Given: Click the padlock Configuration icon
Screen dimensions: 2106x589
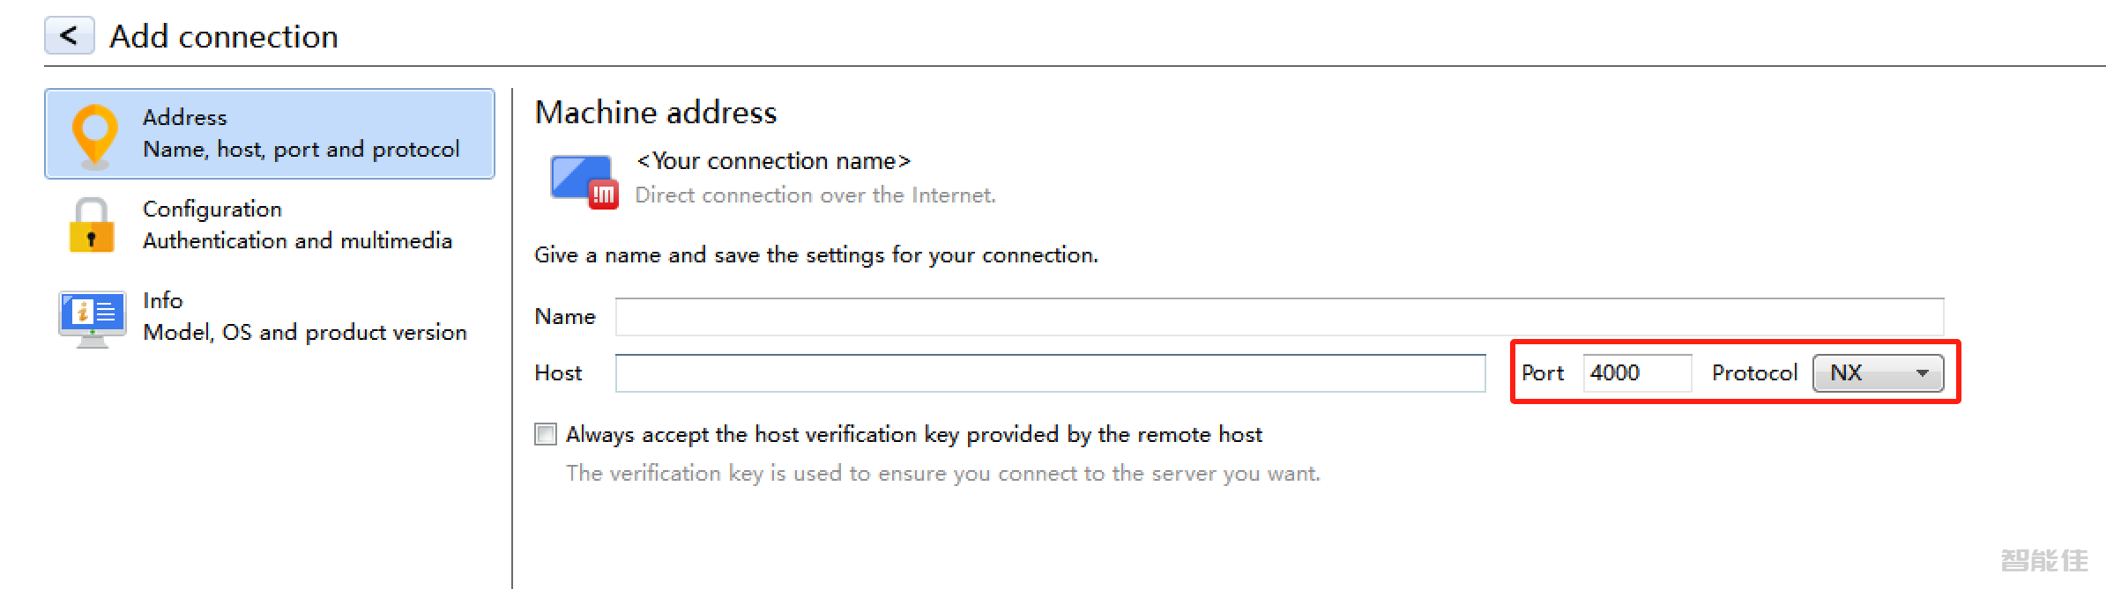Looking at the screenshot, I should point(92,225).
